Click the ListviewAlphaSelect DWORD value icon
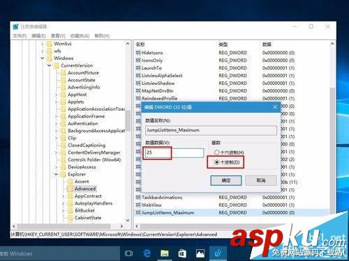 [x=138, y=76]
